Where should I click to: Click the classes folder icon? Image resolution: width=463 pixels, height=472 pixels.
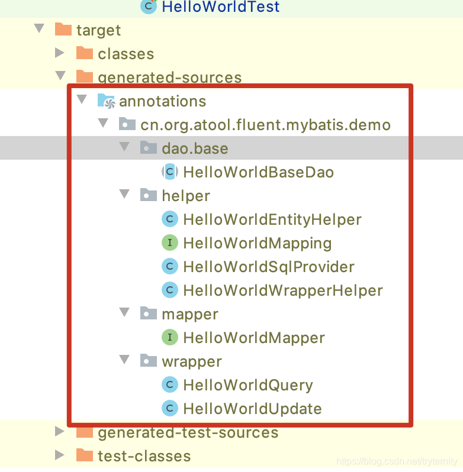pos(84,53)
